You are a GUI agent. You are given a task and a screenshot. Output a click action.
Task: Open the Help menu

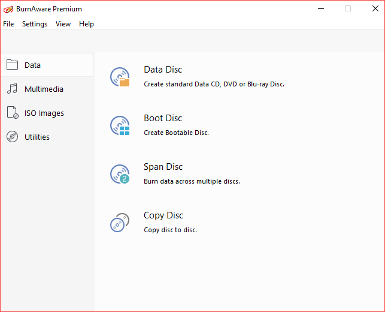point(86,24)
